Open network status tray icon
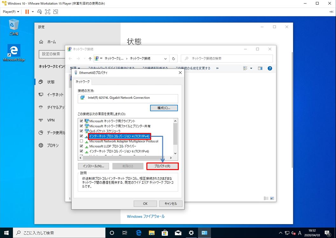Image resolution: width=336 pixels, height=238 pixels. (287, 233)
